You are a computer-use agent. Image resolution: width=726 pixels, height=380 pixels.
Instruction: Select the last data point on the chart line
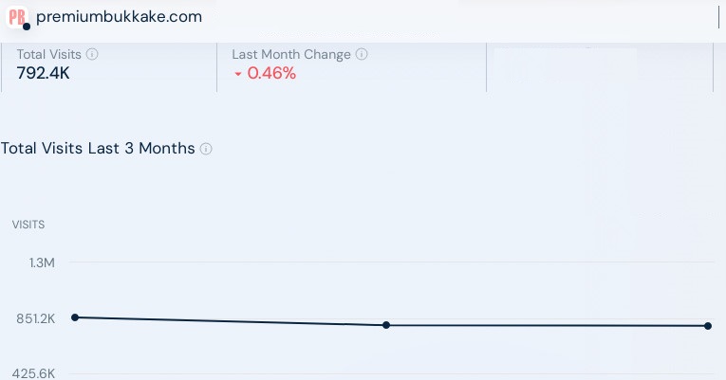[x=708, y=326]
